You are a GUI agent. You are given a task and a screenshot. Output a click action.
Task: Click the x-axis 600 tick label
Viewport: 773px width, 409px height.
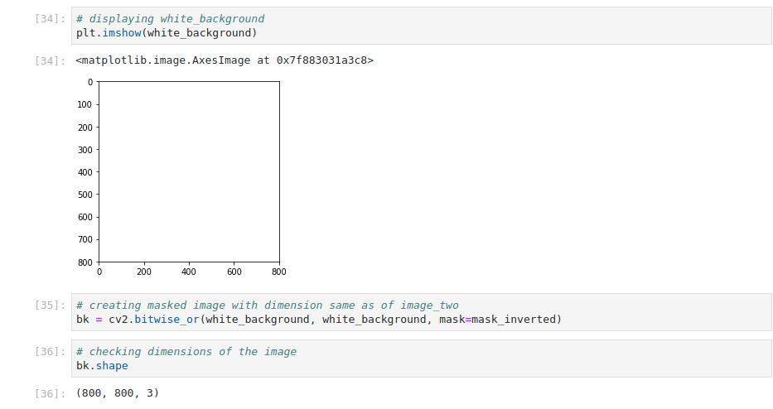(x=234, y=272)
